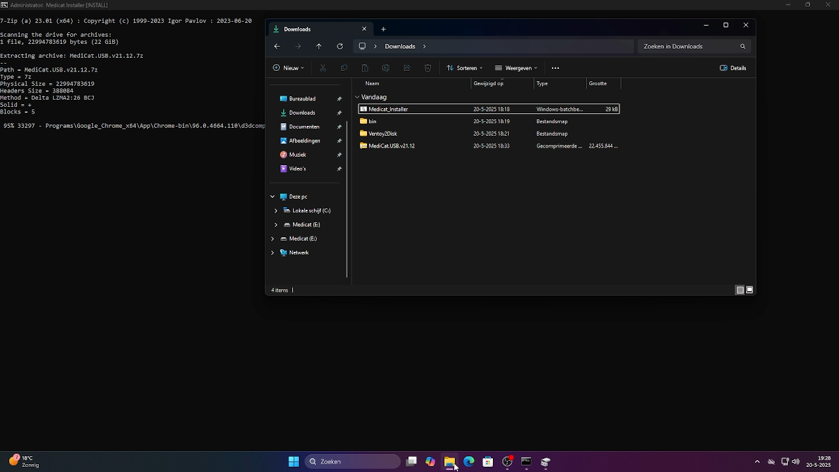The width and height of the screenshot is (839, 472).
Task: Close the Downloads tab
Action: [364, 29]
